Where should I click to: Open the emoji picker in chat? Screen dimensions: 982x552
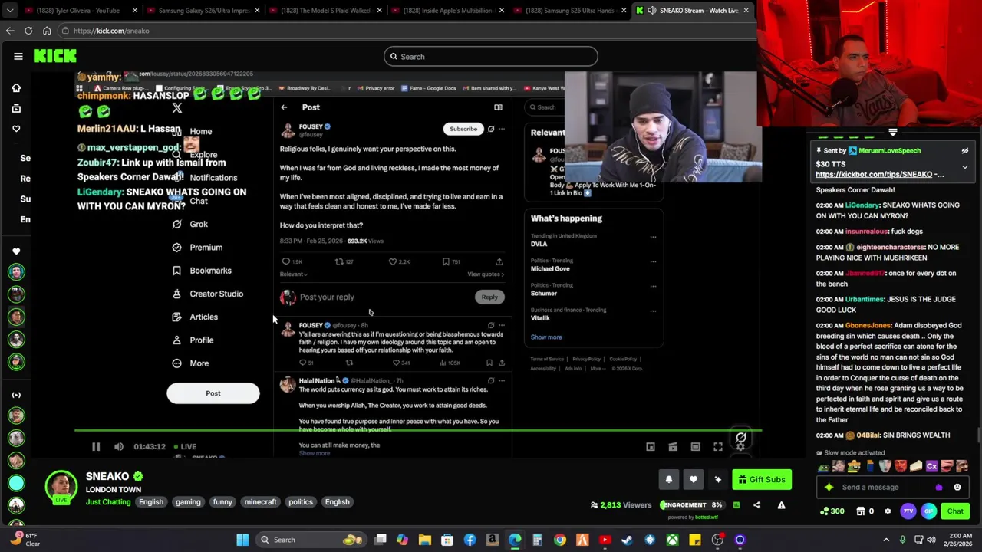pos(957,487)
